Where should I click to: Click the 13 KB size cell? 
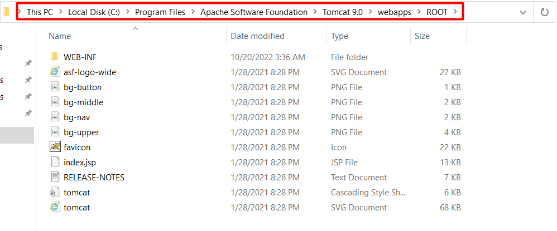tap(450, 163)
